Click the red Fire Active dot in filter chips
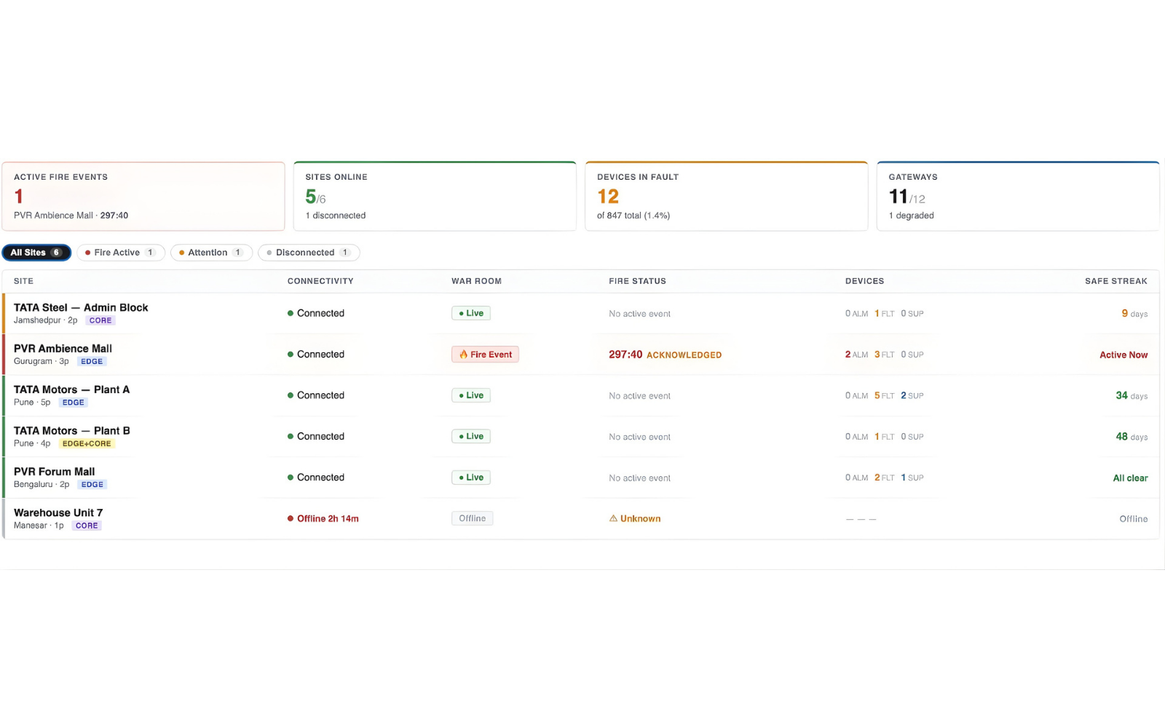 [87, 253]
